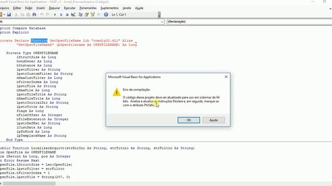This screenshot has width=332, height=186.
Task: Click the line 'lStructSize As Long'
Action: click(x=36, y=57)
